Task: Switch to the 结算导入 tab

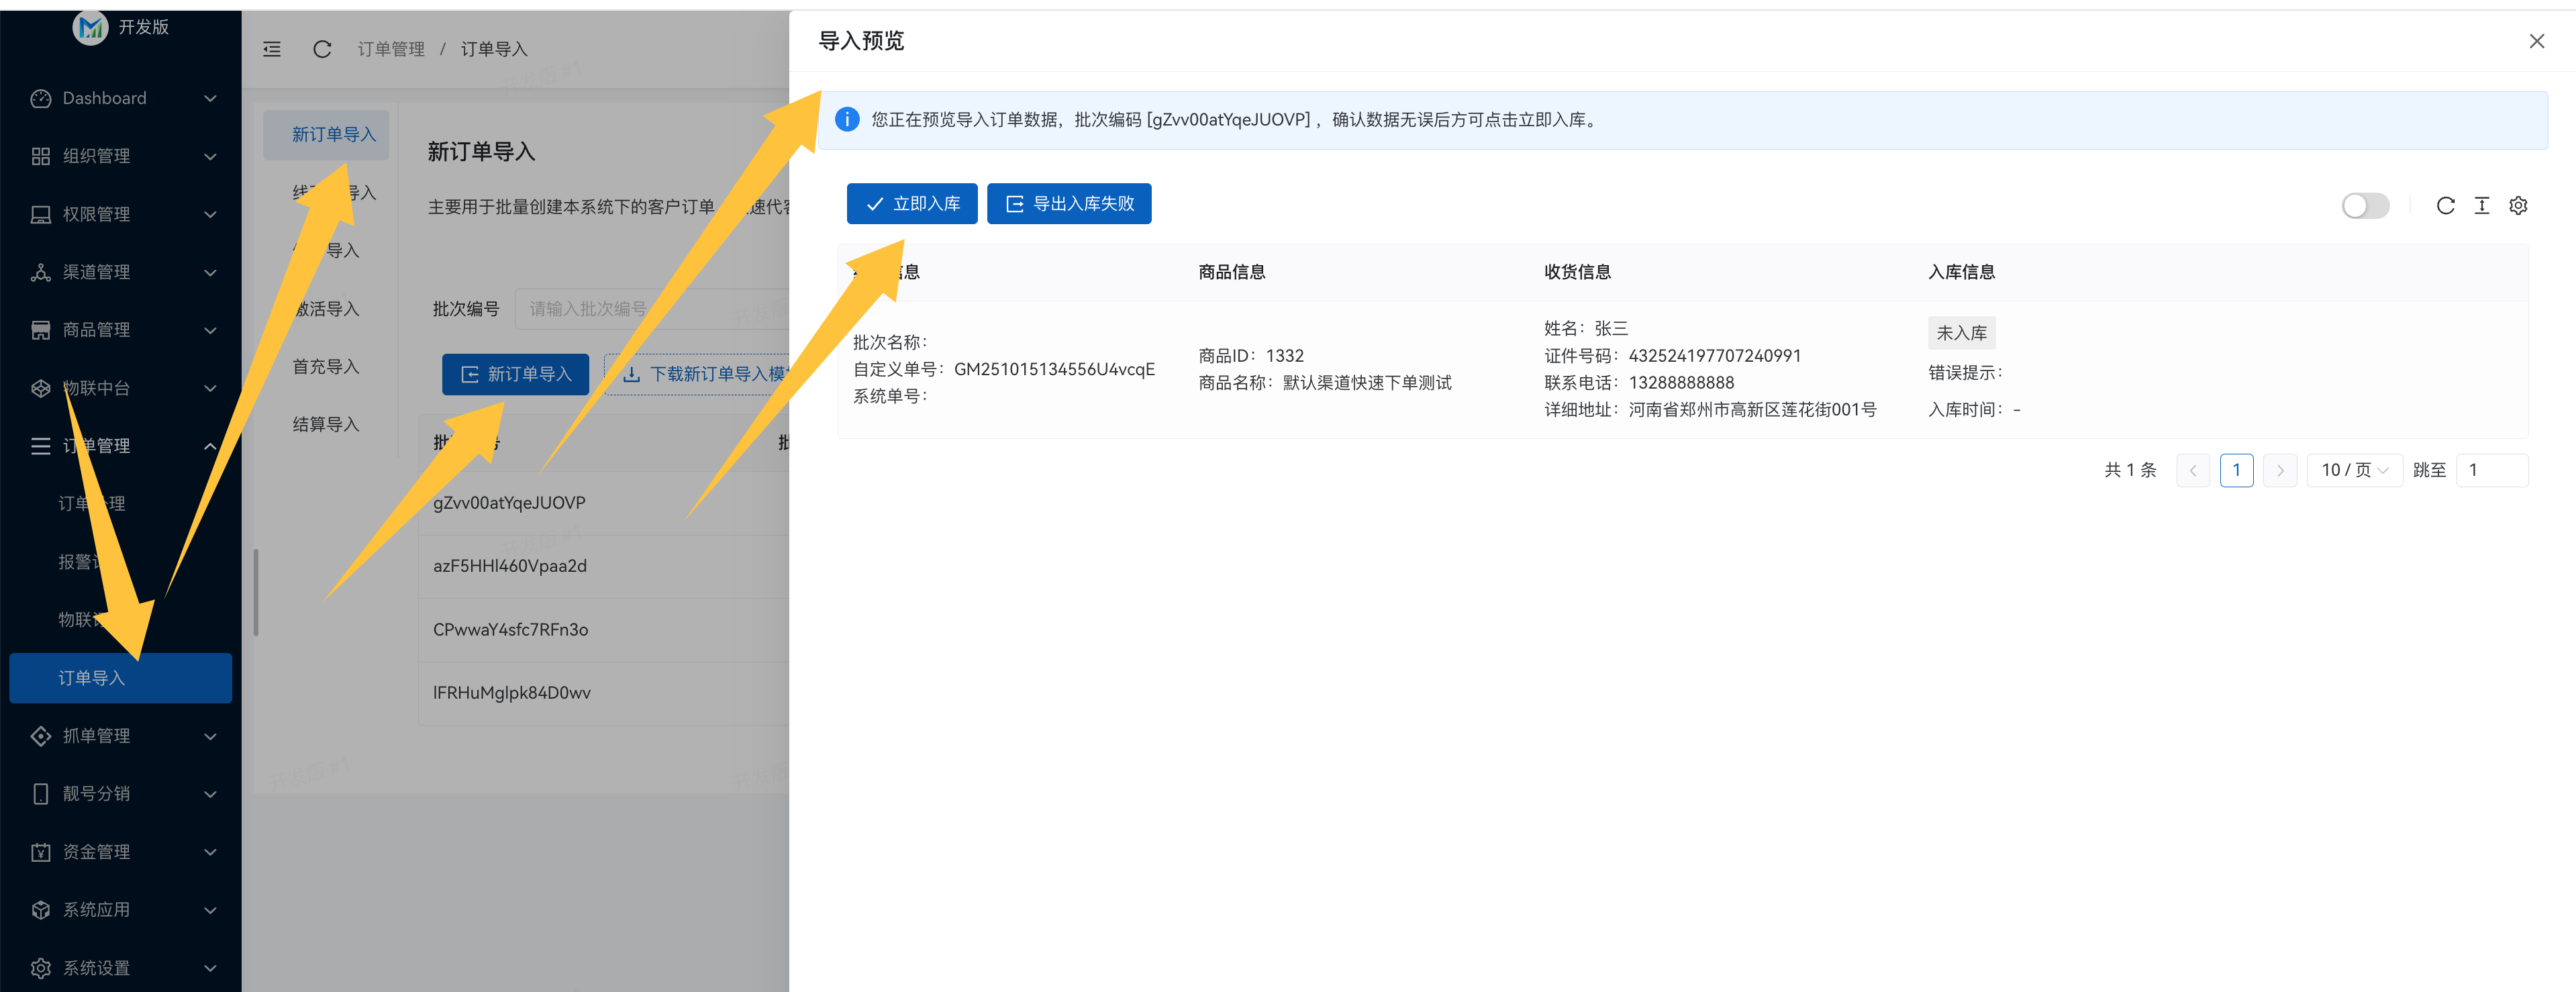Action: click(325, 424)
